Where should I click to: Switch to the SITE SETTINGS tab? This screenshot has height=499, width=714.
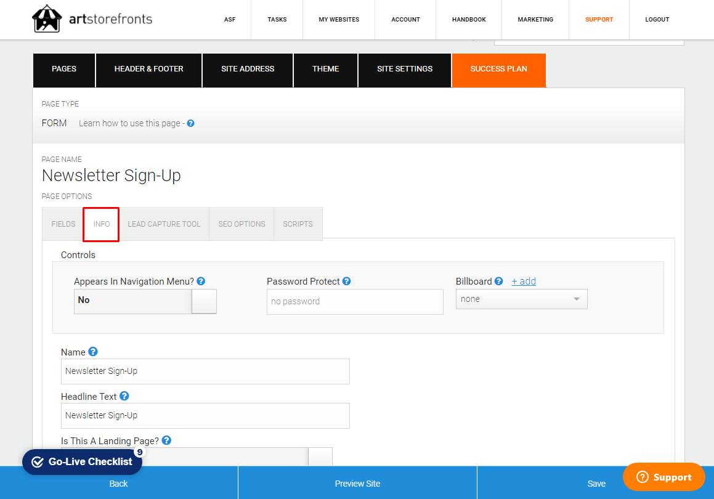tap(405, 70)
